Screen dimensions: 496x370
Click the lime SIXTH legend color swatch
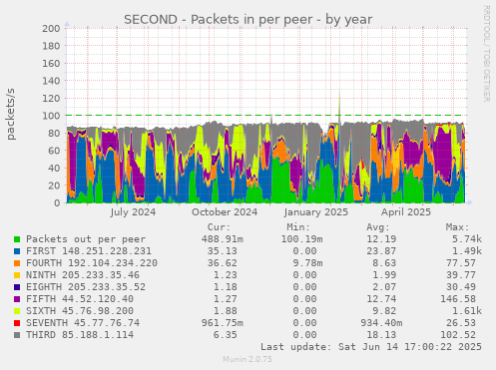17,311
